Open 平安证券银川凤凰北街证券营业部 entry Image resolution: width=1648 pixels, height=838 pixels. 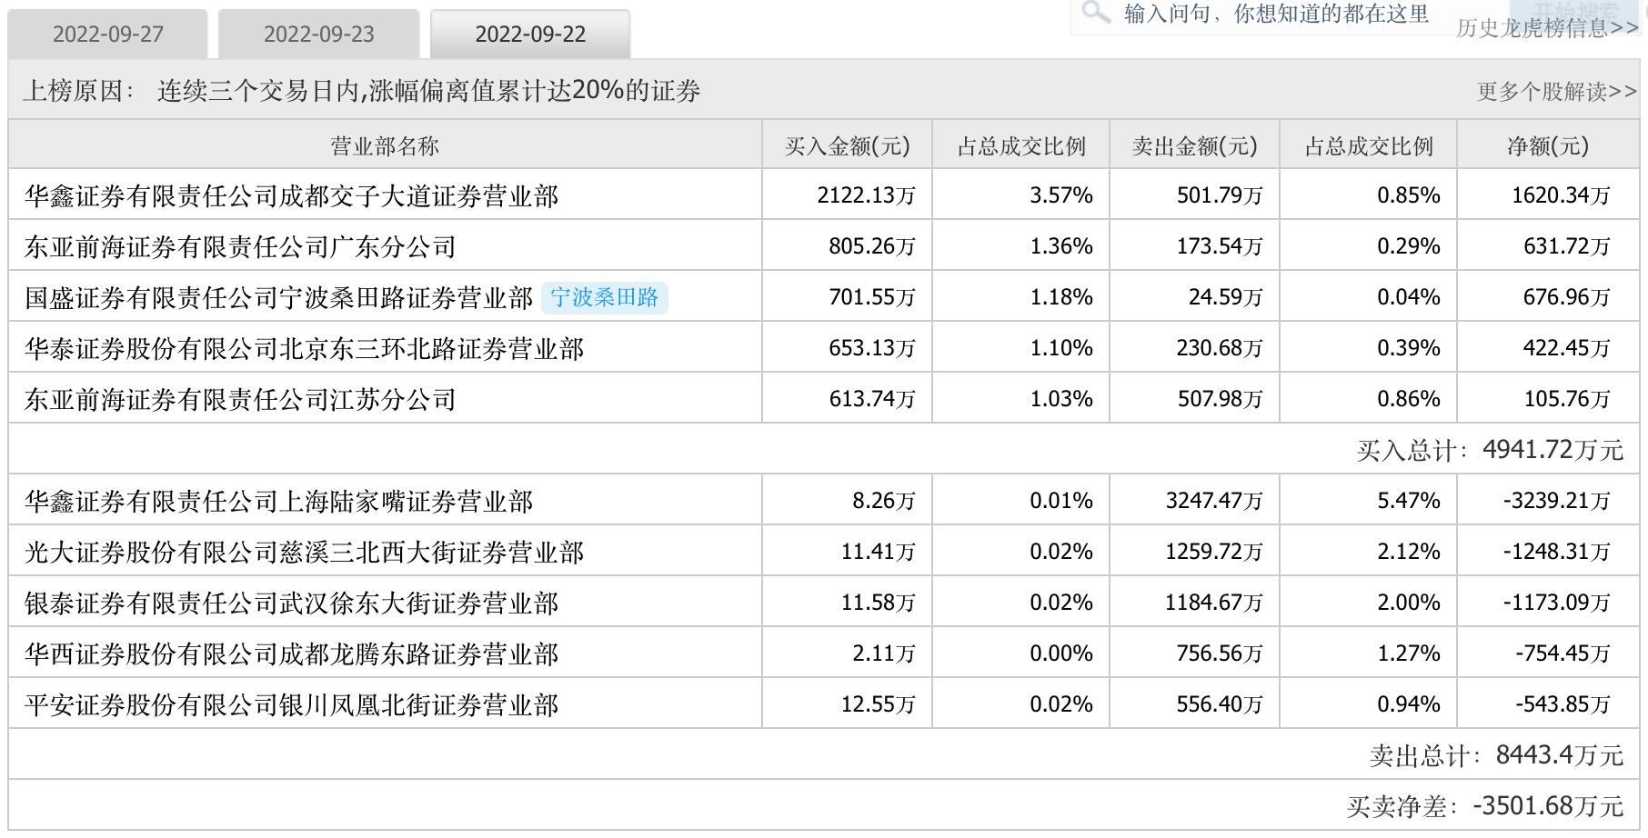[292, 705]
